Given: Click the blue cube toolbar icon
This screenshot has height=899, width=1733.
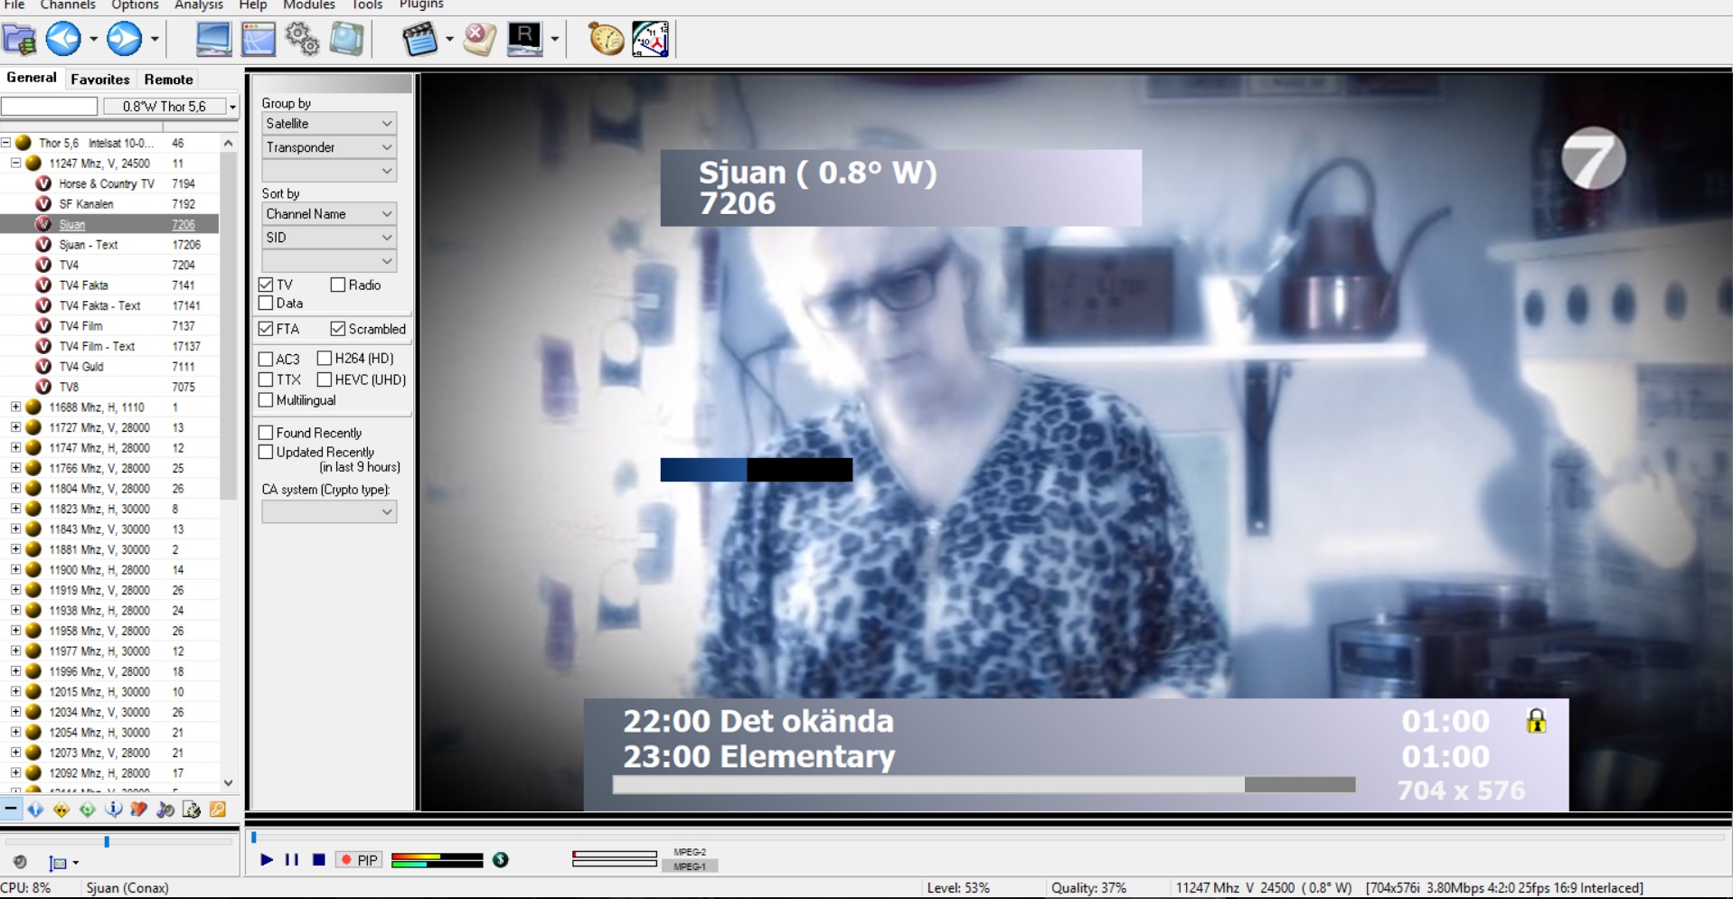Looking at the screenshot, I should click(x=346, y=39).
